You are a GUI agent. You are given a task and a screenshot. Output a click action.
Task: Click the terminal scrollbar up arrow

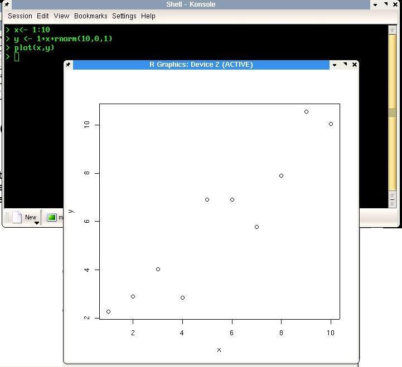393,29
